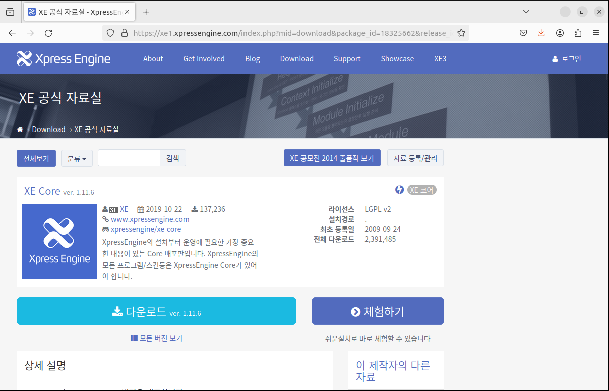The image size is (609, 391).
Task: Click the 2019-10-22 date text
Action: 164,209
